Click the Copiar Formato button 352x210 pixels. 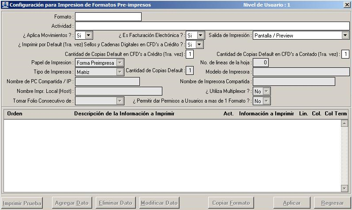(231, 203)
